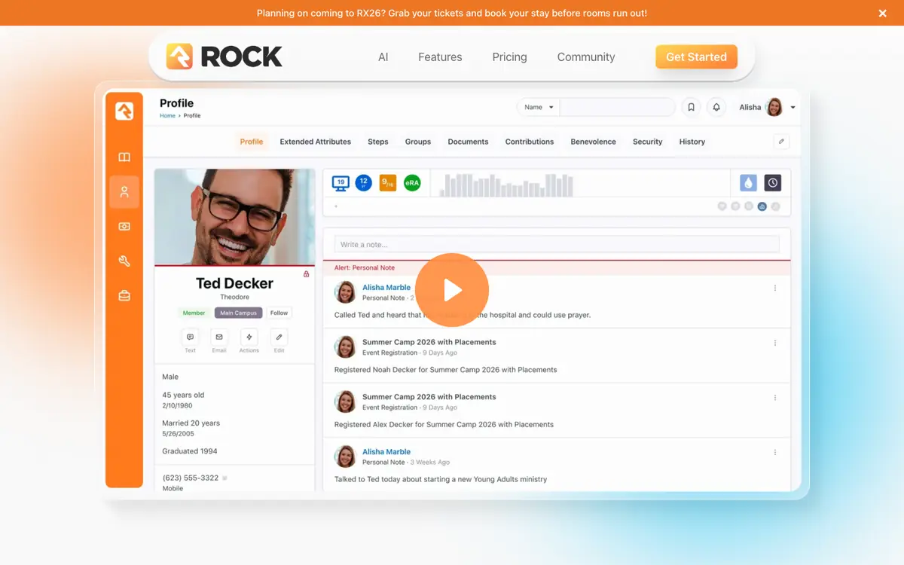Viewport: 904px width, 565px height.
Task: Open the History tab
Action: click(692, 142)
